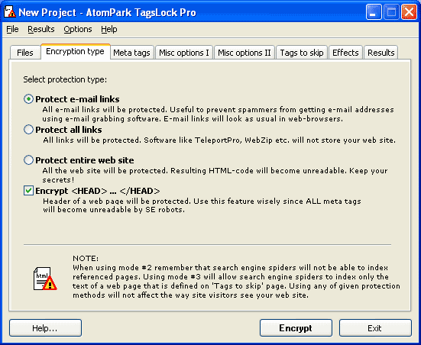This screenshot has width=421, height=345.
Task: Open the File menu
Action: [12, 29]
